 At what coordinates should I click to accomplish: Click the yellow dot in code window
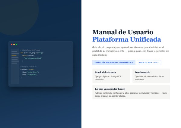[x=14, y=44]
